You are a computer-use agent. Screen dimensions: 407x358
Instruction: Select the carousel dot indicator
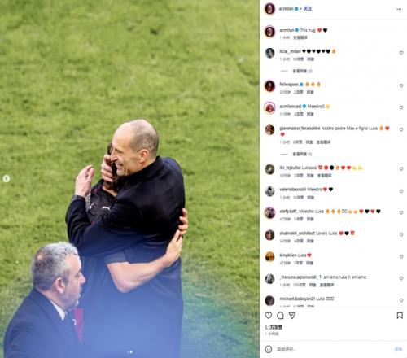tap(129, 352)
